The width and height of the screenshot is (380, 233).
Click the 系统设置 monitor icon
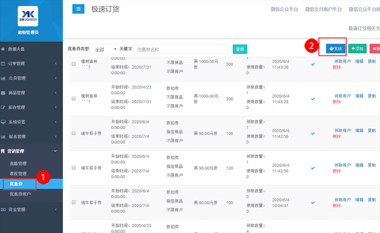tap(3, 122)
